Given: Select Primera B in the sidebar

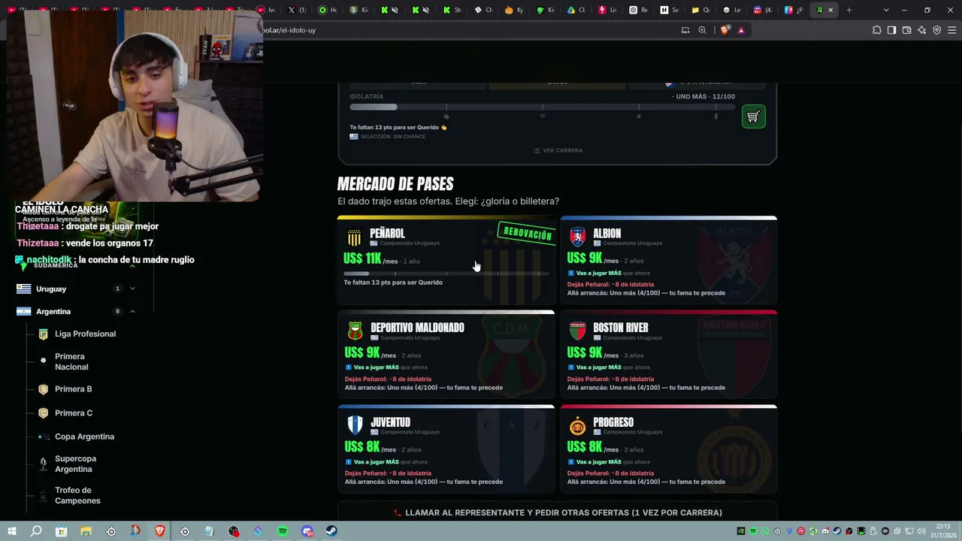Looking at the screenshot, I should [73, 389].
